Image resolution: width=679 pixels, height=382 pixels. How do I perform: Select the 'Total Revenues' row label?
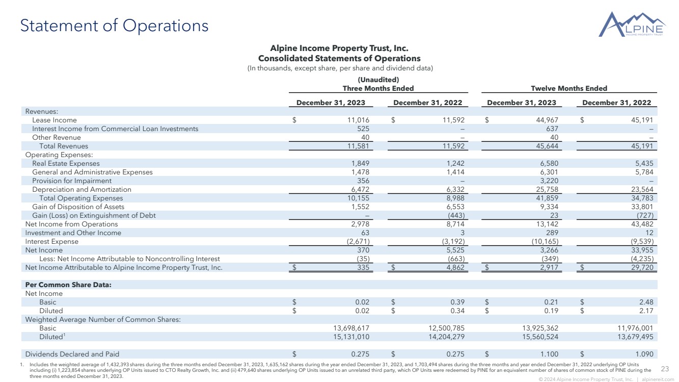click(64, 146)
